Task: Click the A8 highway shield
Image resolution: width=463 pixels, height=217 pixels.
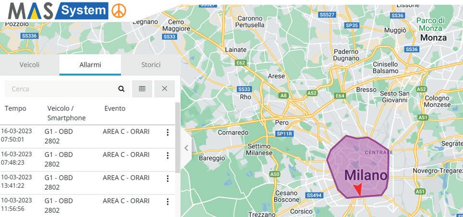Action: (283, 96)
